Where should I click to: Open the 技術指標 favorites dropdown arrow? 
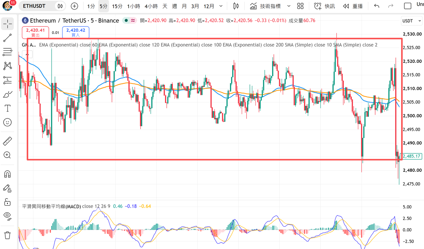tap(289, 6)
